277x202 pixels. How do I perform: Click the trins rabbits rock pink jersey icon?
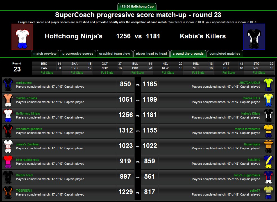8,162
